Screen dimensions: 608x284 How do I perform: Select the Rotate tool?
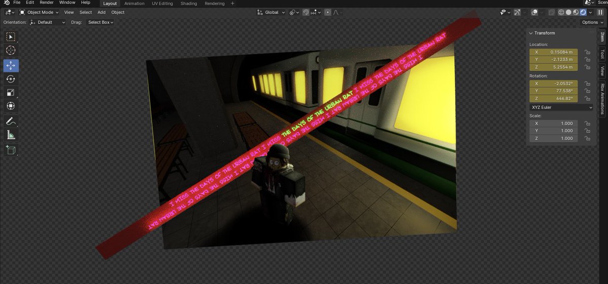pos(11,79)
